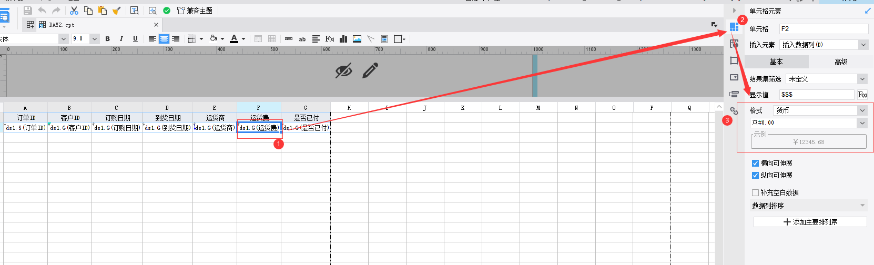Paste from the clipboard
This screenshot has width=874, height=265.
pyautogui.click(x=103, y=11)
